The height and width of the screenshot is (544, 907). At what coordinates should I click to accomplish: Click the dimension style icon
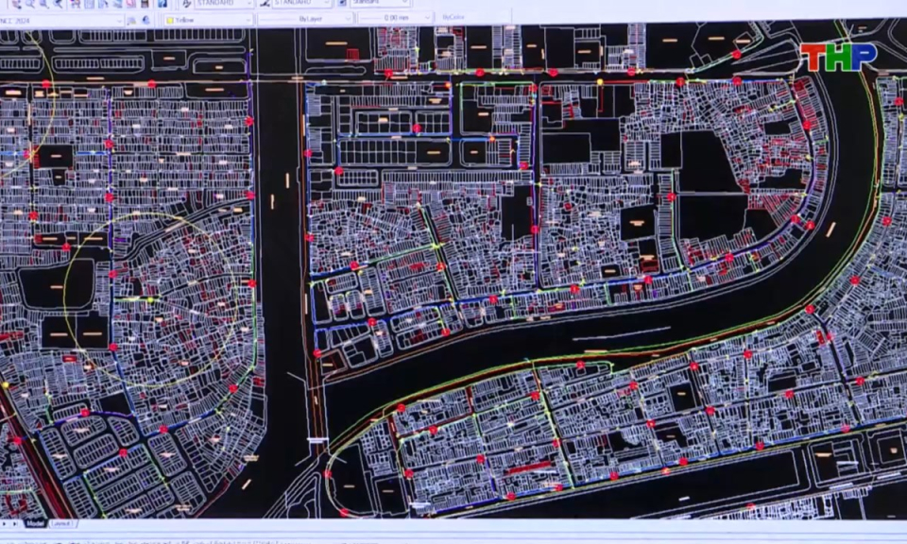264,4
